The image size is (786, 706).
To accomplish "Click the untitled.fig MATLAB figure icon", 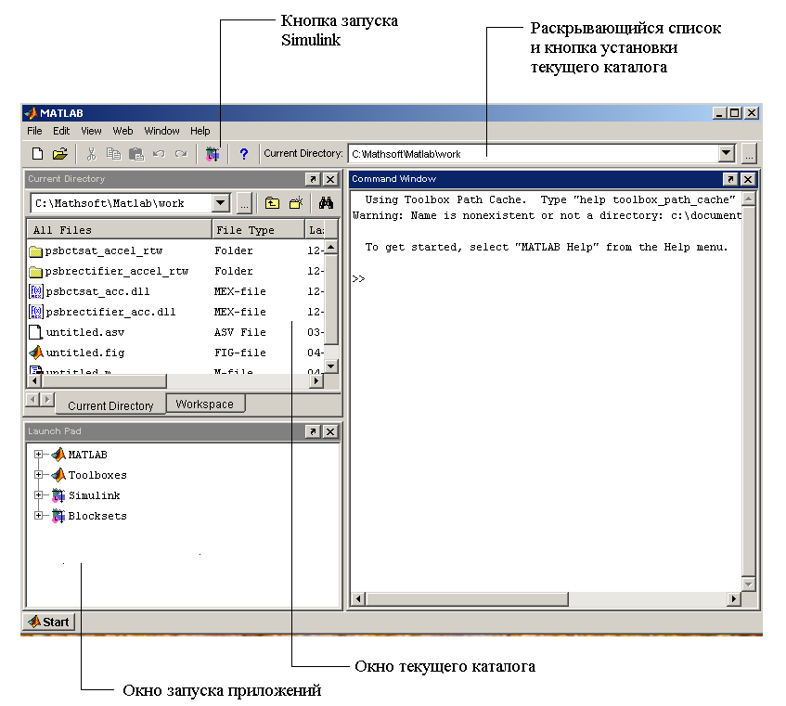I will click(x=36, y=353).
